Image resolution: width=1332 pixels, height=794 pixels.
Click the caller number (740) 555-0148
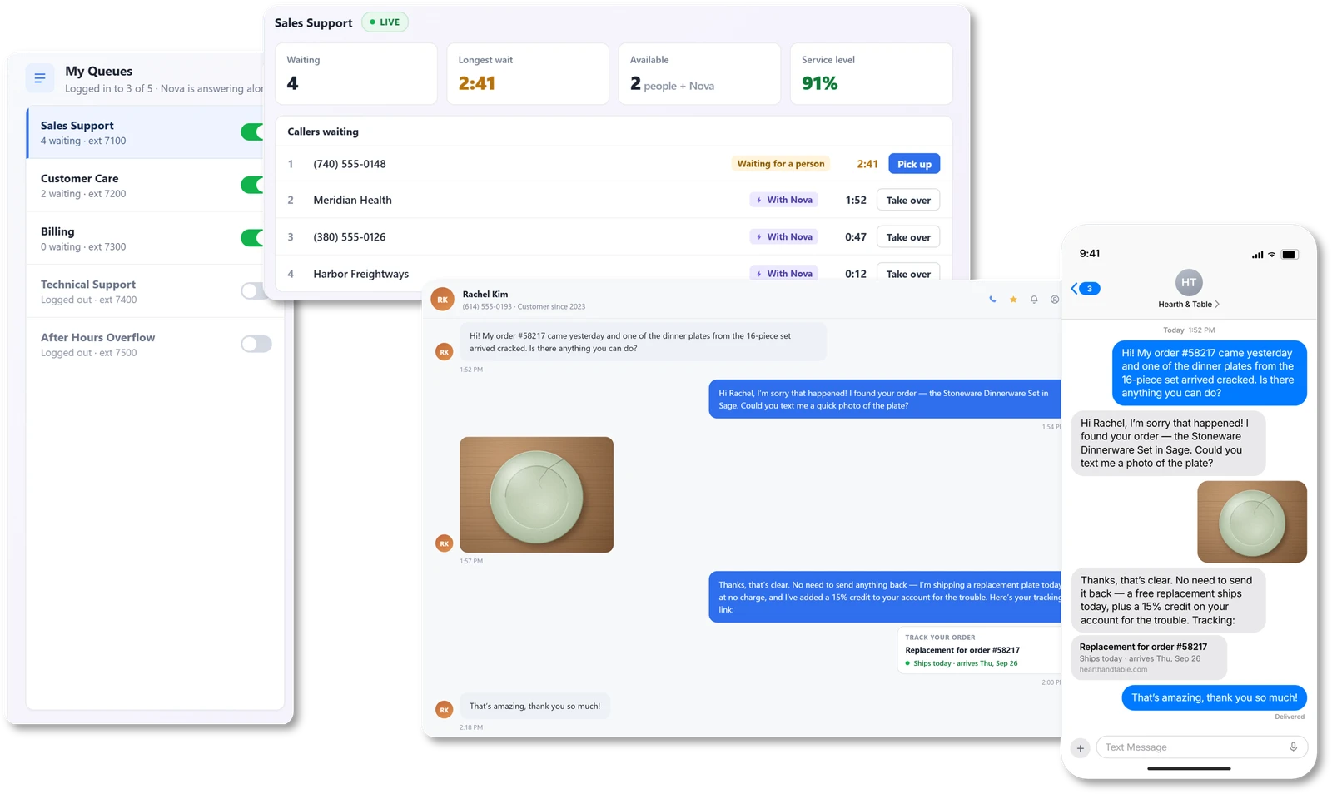click(x=350, y=164)
